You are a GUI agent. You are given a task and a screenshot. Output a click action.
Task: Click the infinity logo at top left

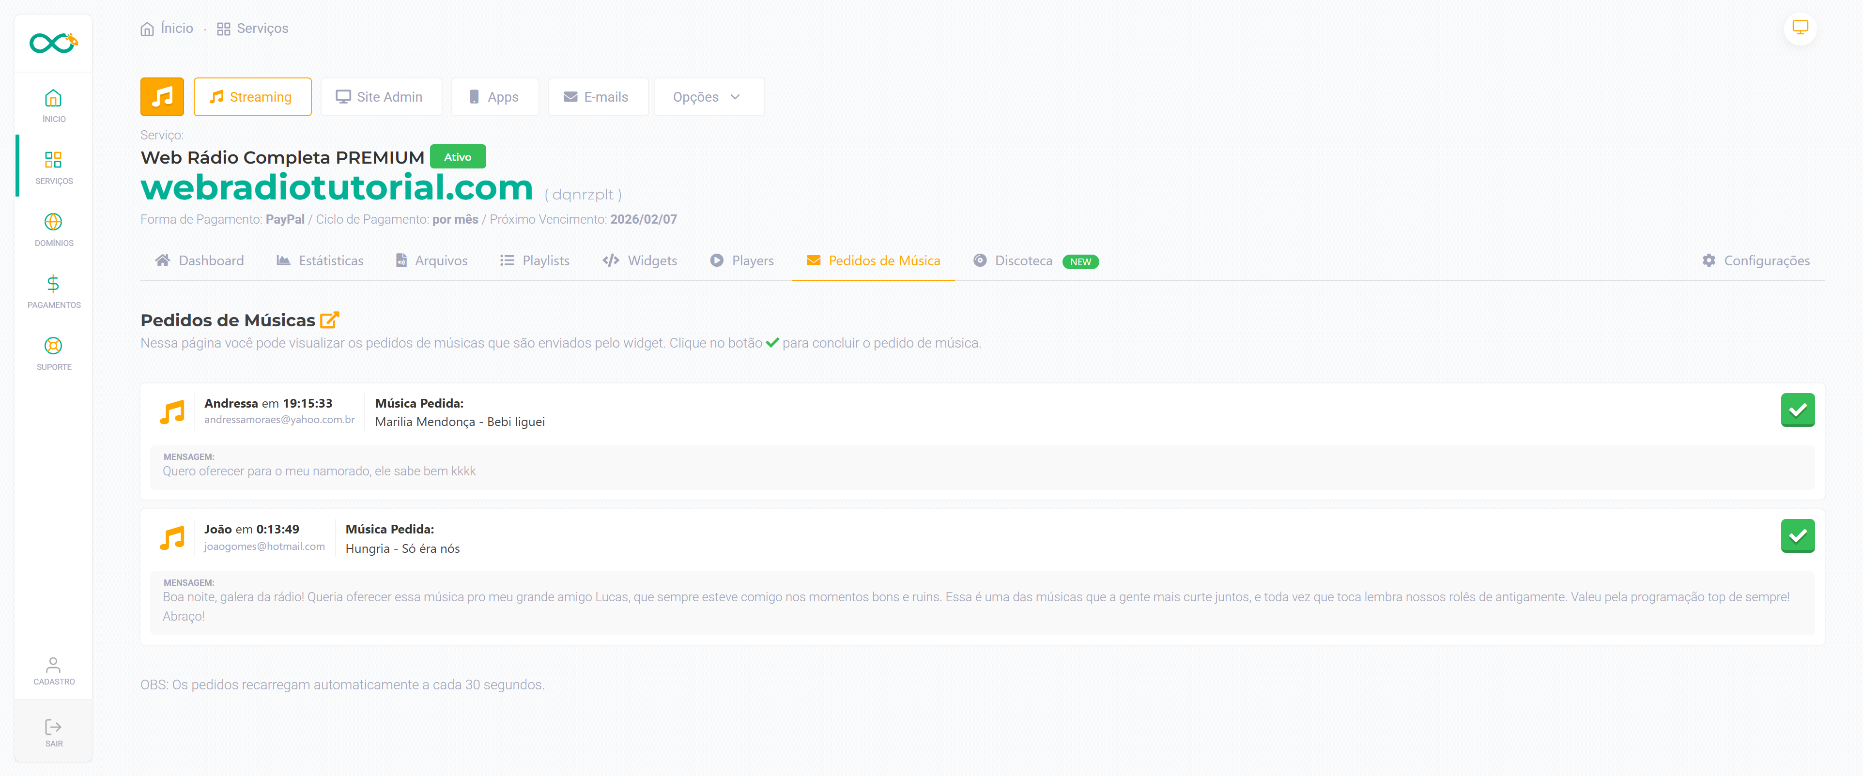tap(53, 43)
